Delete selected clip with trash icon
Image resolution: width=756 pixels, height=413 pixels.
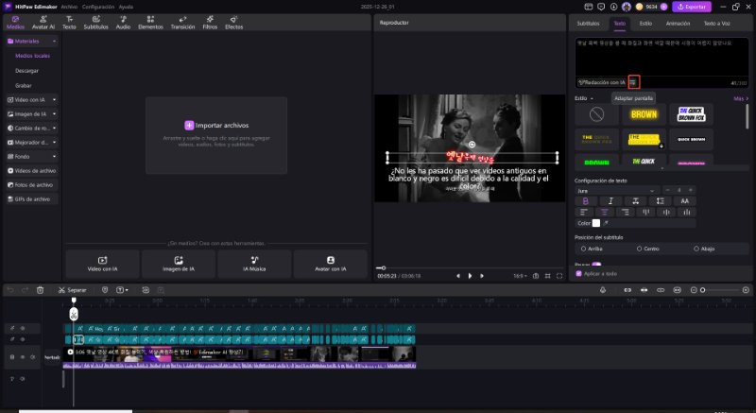39,289
